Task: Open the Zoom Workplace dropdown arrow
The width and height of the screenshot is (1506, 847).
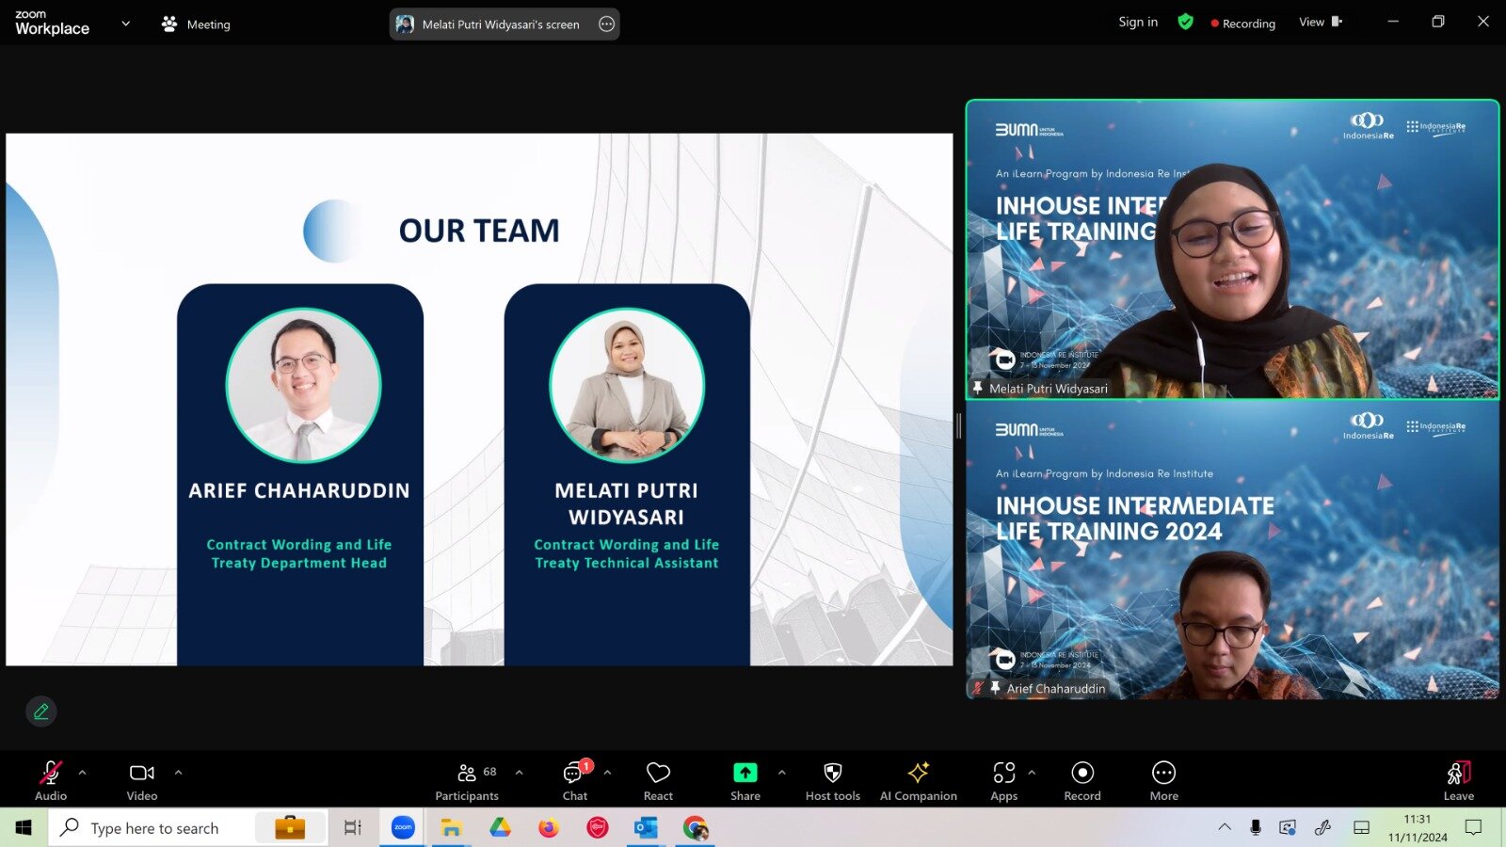Action: point(126,24)
